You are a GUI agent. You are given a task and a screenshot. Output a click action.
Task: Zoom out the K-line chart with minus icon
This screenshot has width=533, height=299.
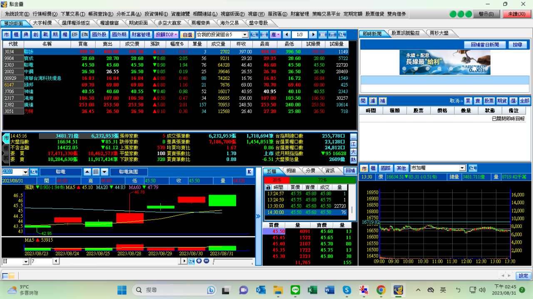tap(206, 261)
